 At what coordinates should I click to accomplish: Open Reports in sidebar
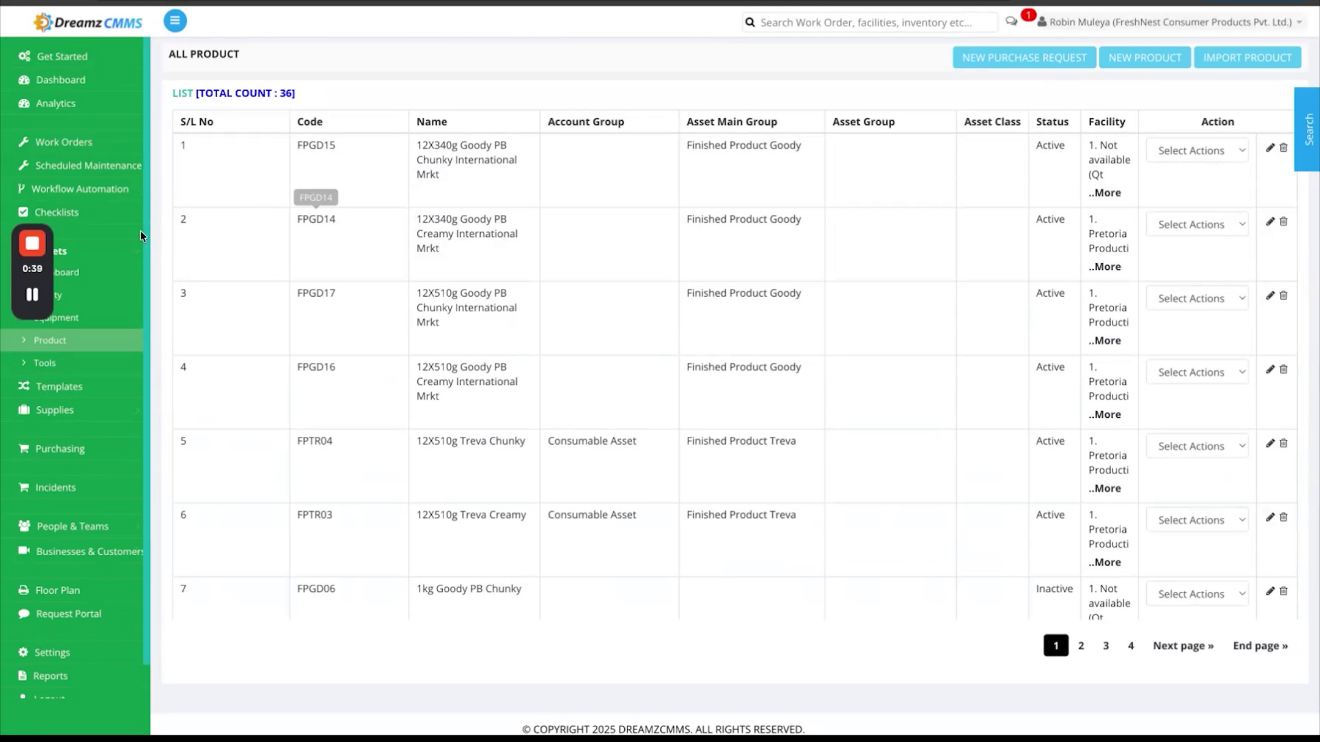point(50,676)
